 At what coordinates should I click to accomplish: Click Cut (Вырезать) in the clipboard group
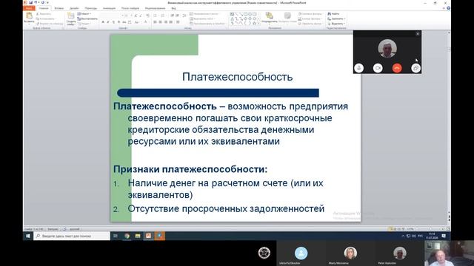44,14
